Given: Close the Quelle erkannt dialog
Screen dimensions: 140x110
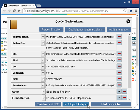Looking at the screenshot, I should [x=128, y=21].
